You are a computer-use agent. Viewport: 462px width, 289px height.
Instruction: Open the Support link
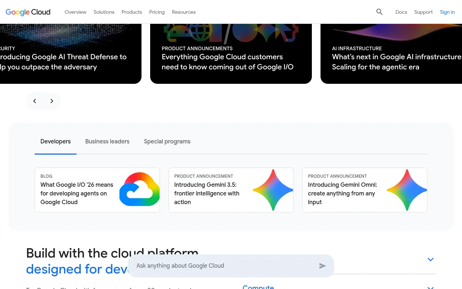pos(423,12)
